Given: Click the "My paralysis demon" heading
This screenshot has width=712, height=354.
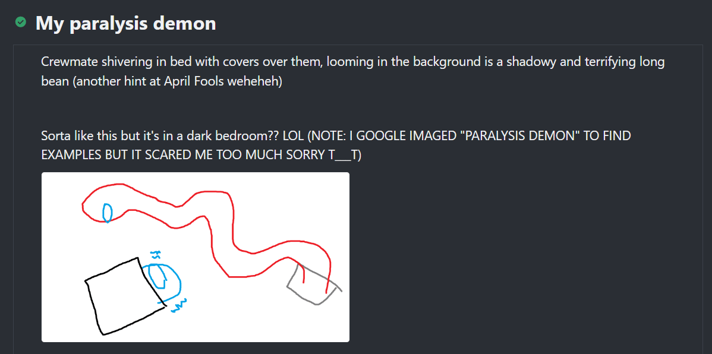Looking at the screenshot, I should point(126,23).
